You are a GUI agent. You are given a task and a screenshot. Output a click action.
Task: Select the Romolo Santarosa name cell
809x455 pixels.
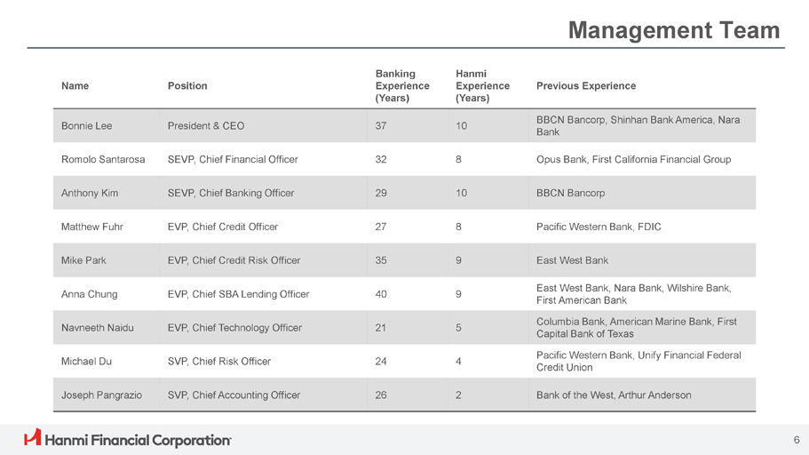tap(102, 160)
